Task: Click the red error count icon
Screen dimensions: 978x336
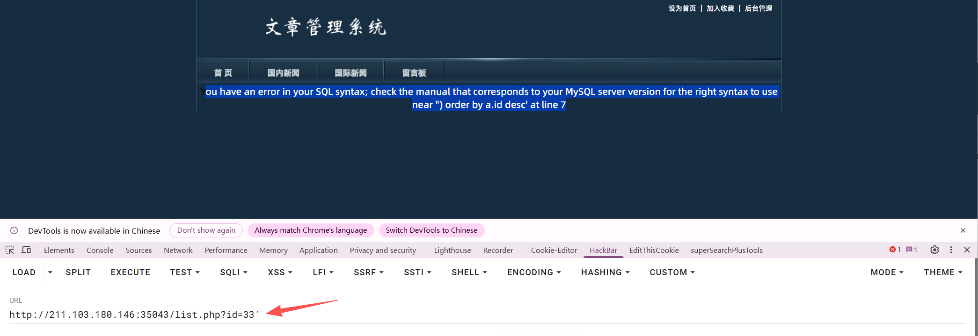Action: point(895,250)
